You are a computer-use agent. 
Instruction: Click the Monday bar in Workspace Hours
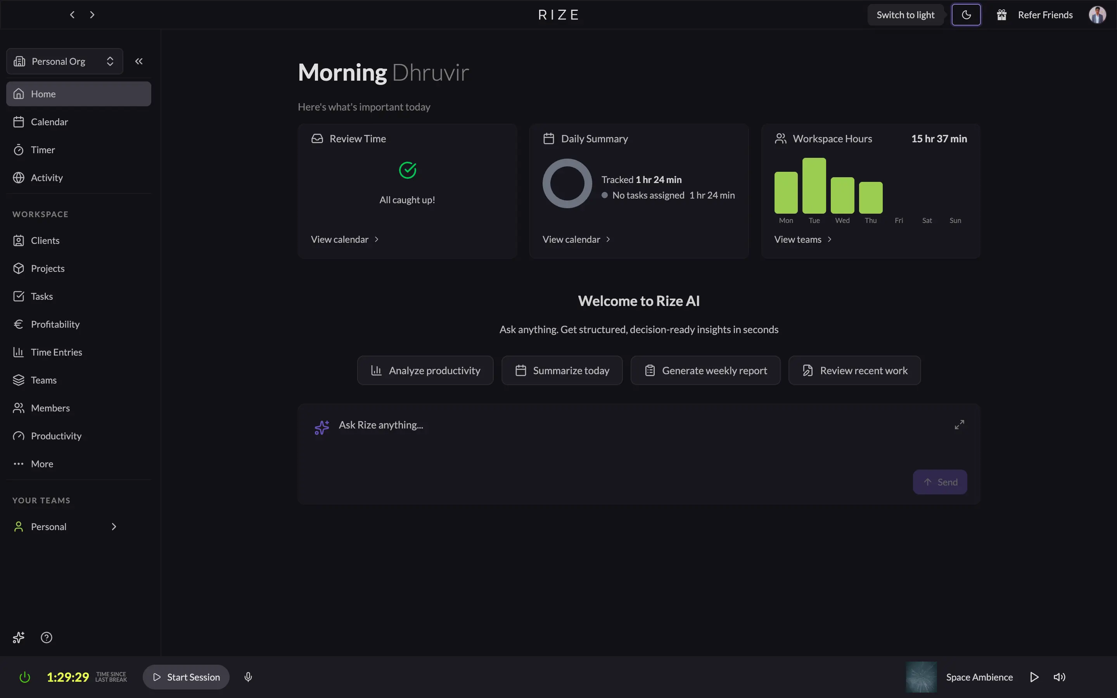coord(786,192)
